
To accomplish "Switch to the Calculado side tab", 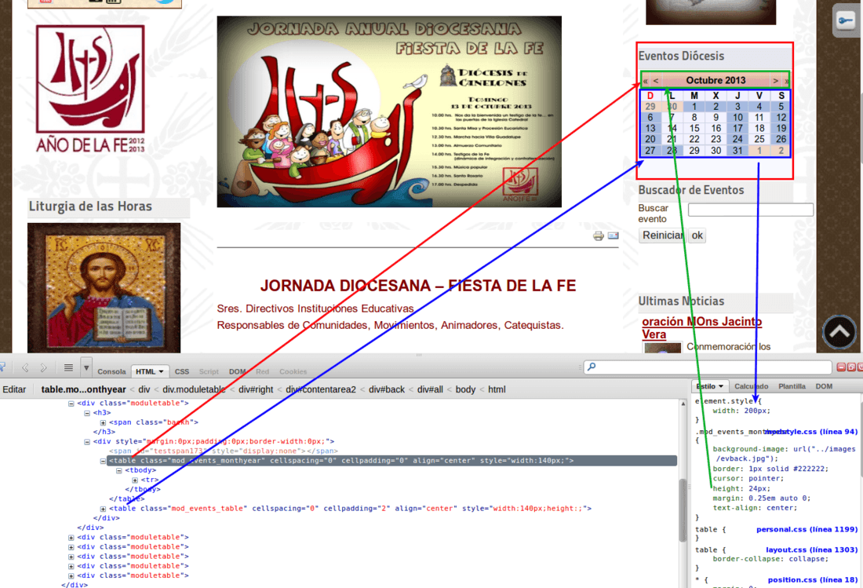I will point(752,386).
